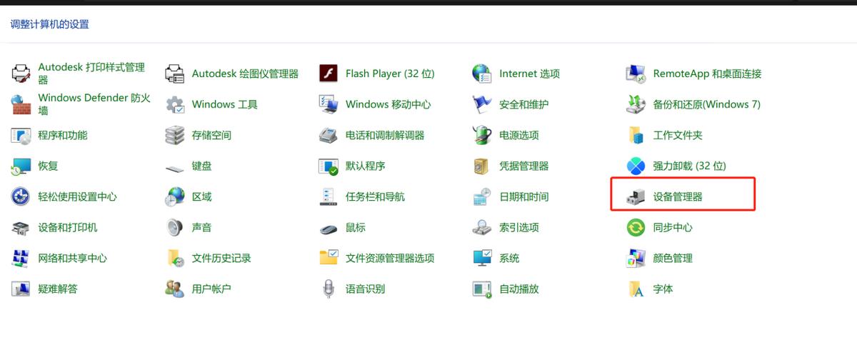Click the Autodesk 绘图仪管理器 icon
This screenshot has width=857, height=355.
click(175, 74)
